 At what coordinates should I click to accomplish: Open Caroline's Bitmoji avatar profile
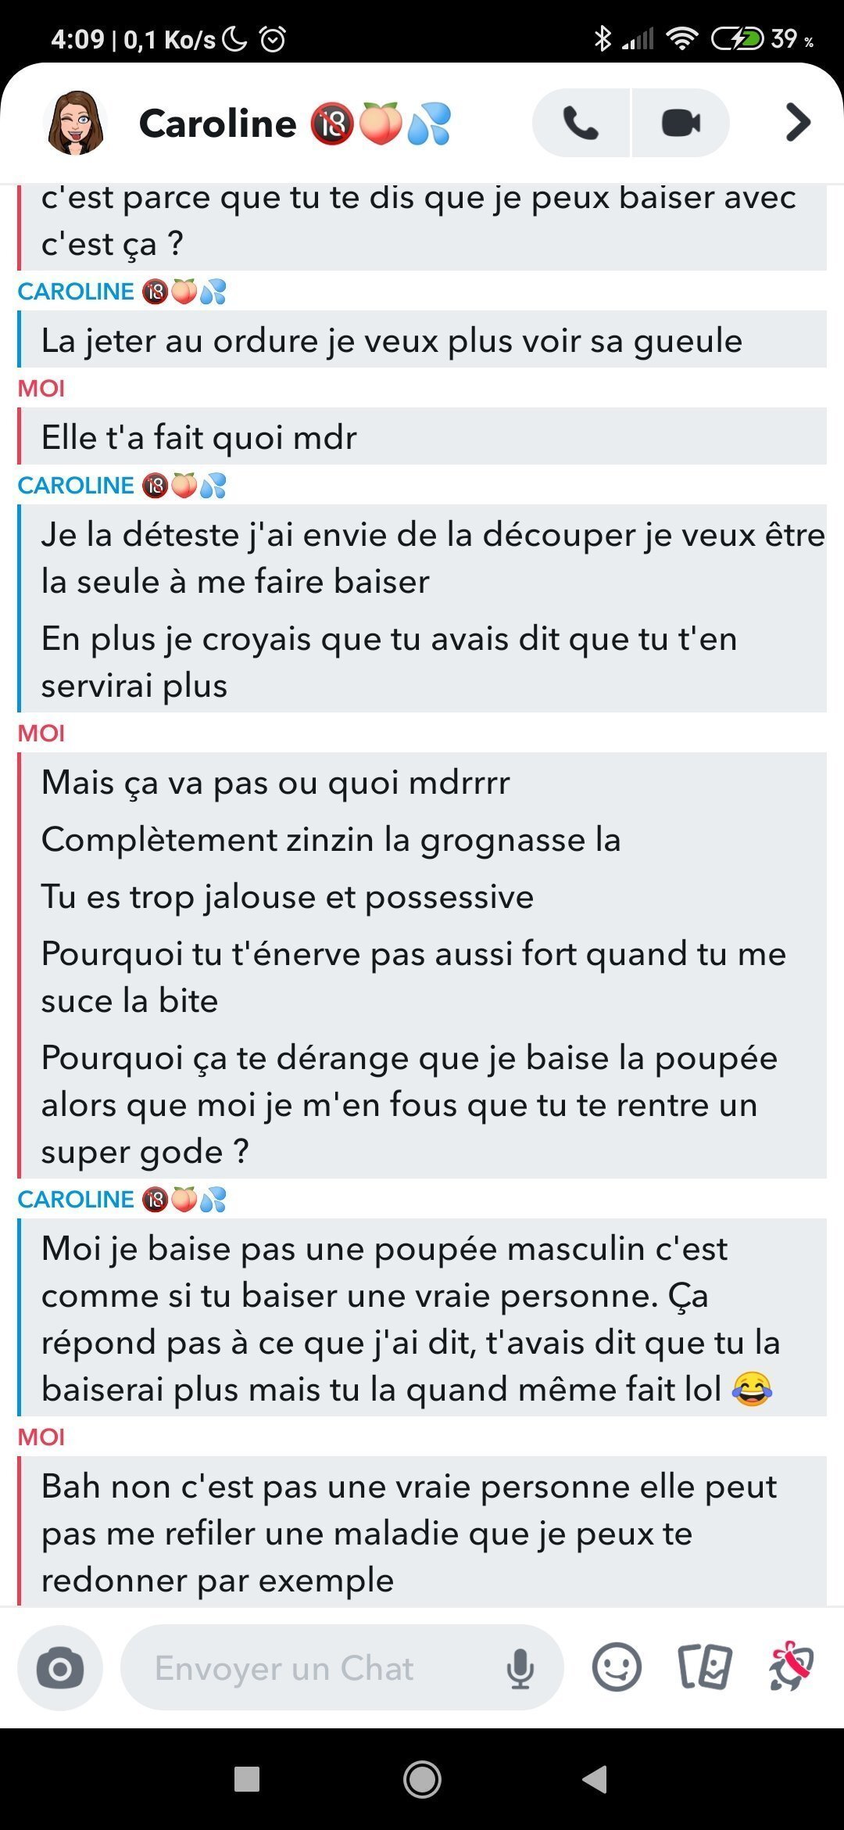pos(76,123)
